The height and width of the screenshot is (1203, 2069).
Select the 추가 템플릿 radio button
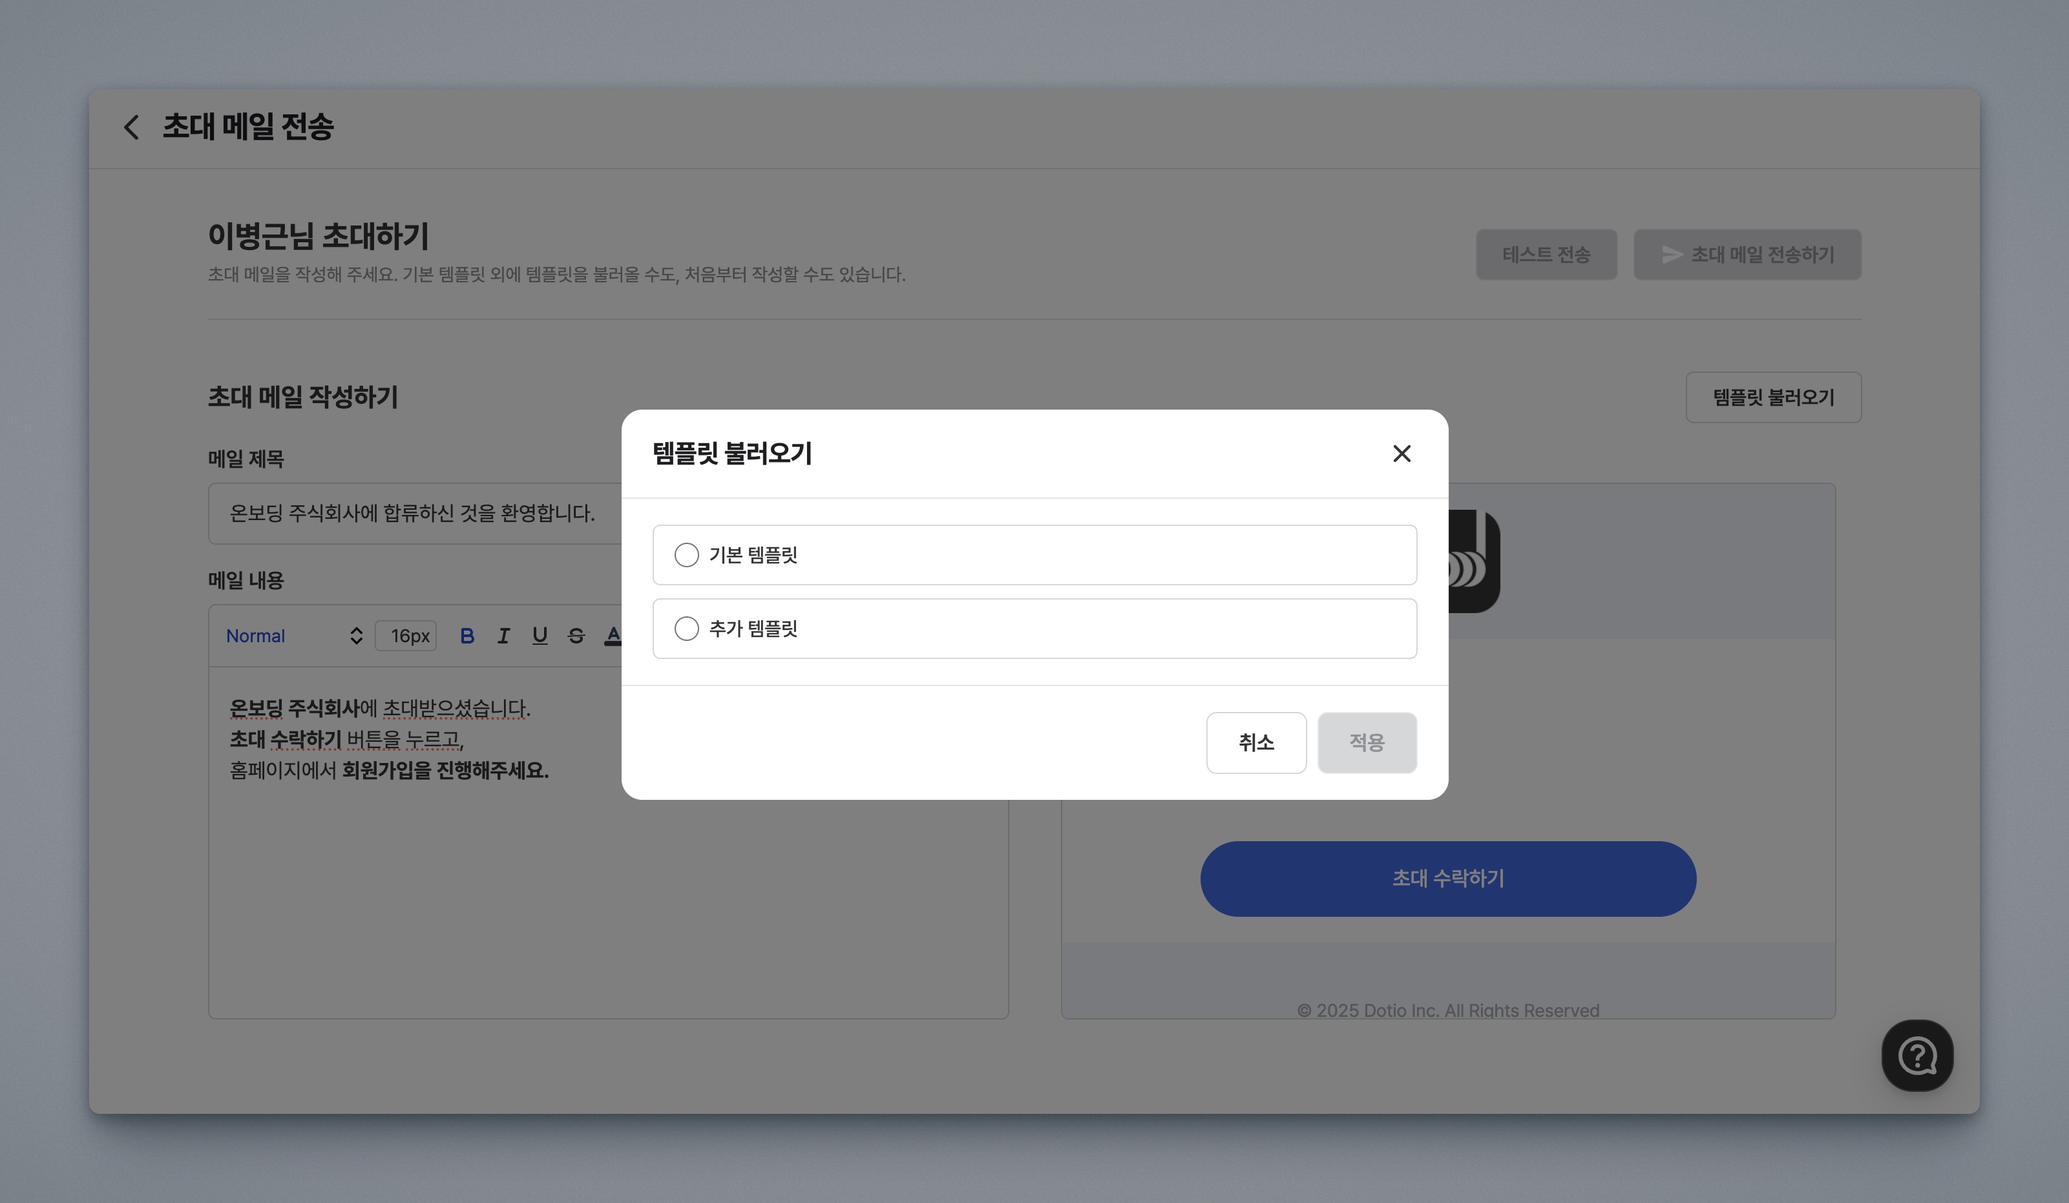pos(686,629)
